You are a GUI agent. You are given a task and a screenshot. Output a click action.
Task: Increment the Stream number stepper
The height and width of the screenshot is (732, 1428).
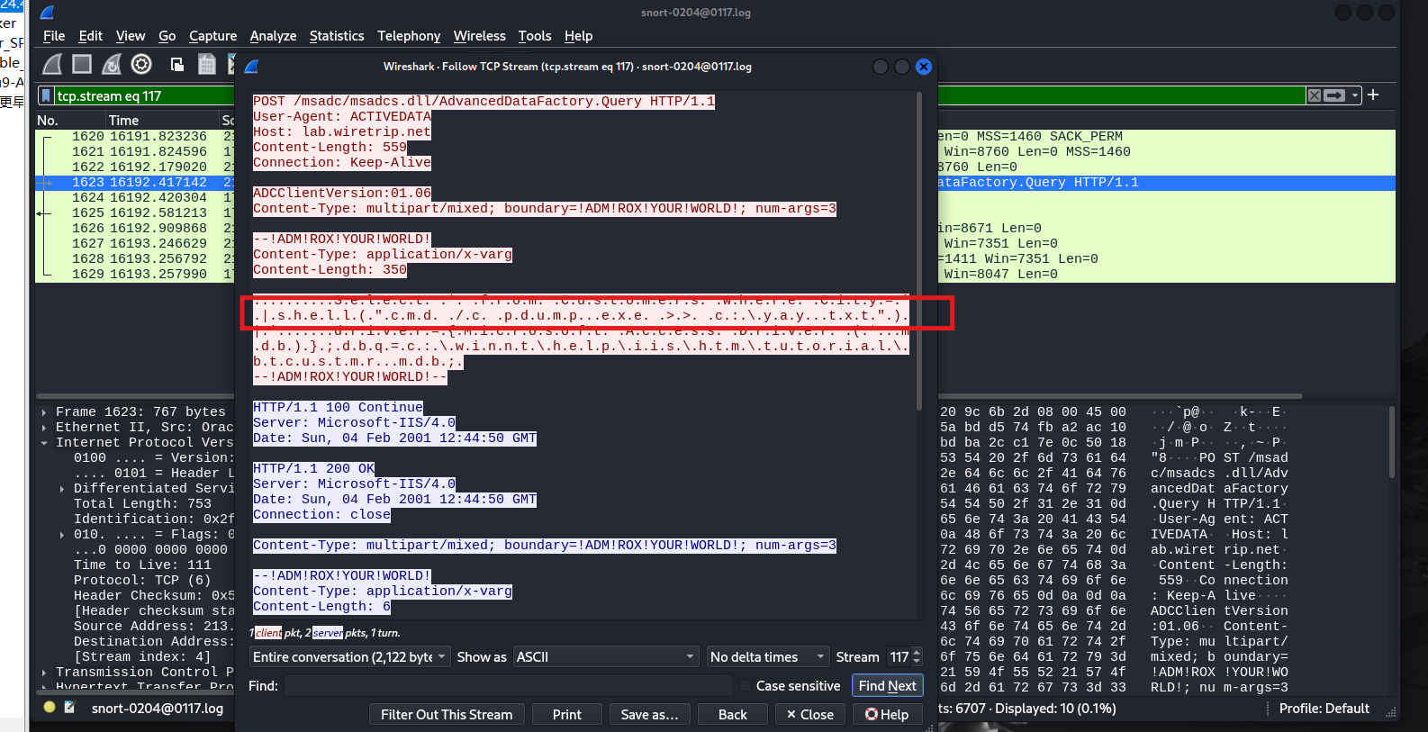coord(917,653)
